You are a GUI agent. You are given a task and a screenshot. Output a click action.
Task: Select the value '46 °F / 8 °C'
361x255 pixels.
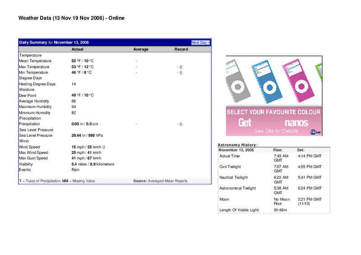pos(81,72)
